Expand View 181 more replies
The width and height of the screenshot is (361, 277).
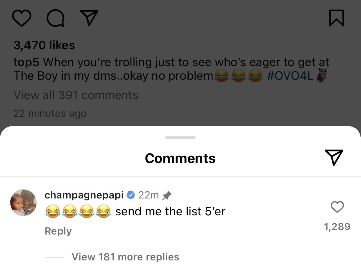pos(125,257)
